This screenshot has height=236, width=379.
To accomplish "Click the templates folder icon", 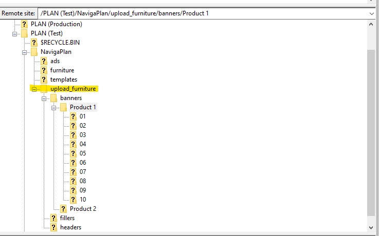I will [x=44, y=80].
